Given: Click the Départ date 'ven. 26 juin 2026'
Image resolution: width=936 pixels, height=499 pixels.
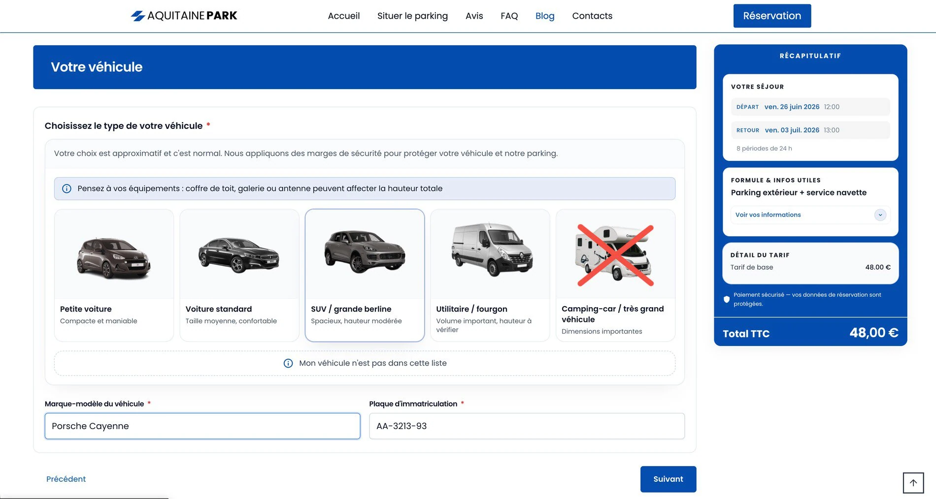Looking at the screenshot, I should point(792,107).
